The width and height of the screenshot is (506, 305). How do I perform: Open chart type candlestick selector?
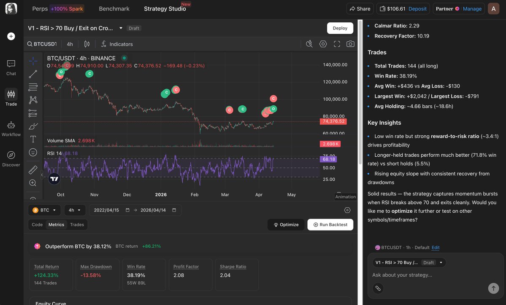[x=87, y=44]
